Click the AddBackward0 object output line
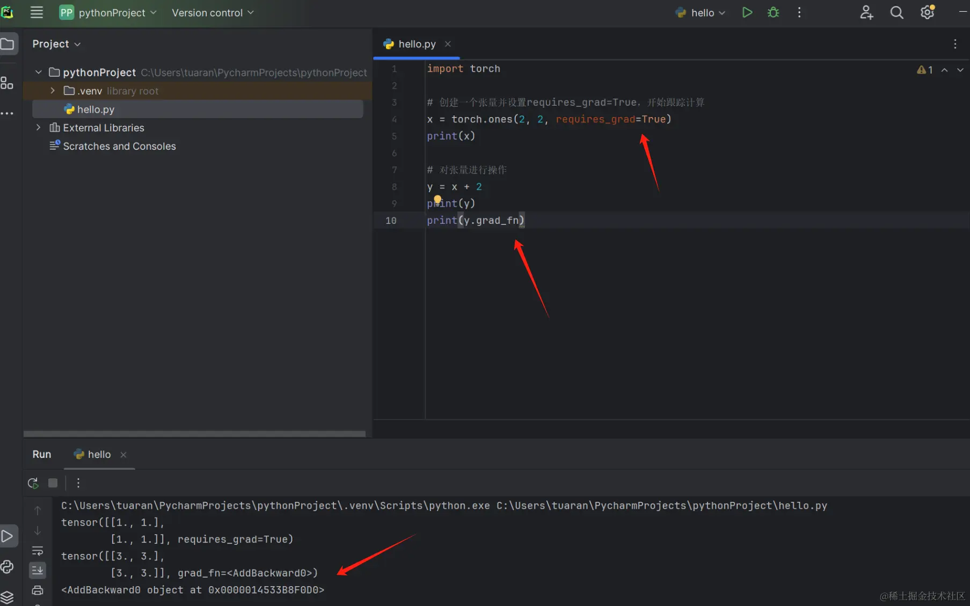 (193, 590)
